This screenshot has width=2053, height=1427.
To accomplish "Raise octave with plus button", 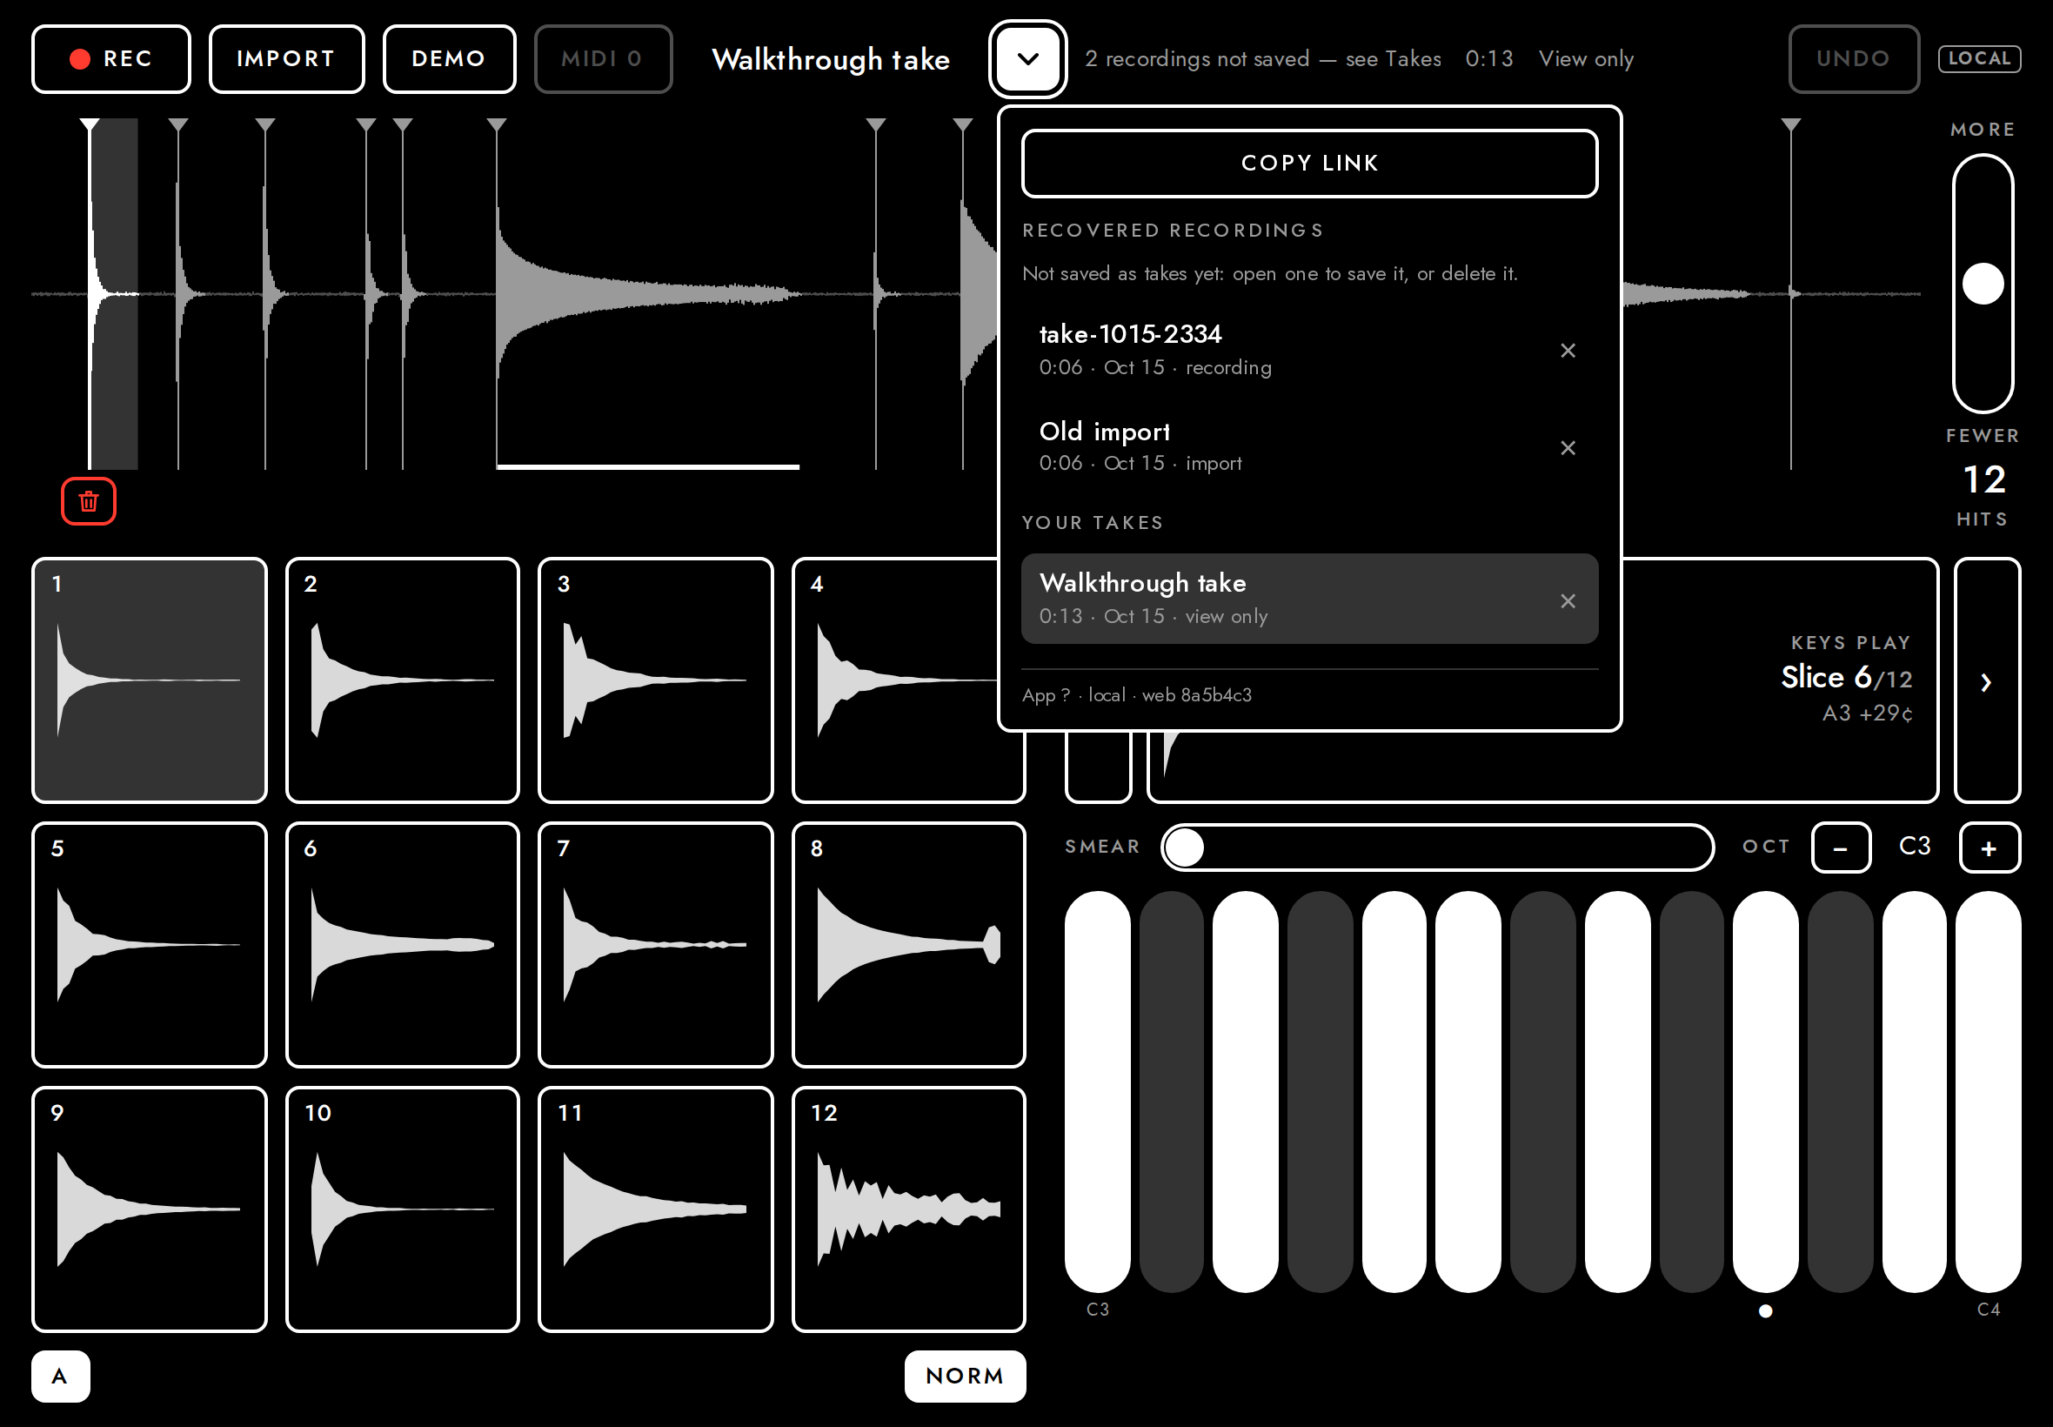I will click(x=1989, y=847).
